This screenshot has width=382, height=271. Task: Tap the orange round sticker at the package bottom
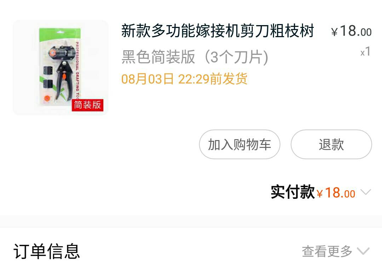tap(47, 98)
